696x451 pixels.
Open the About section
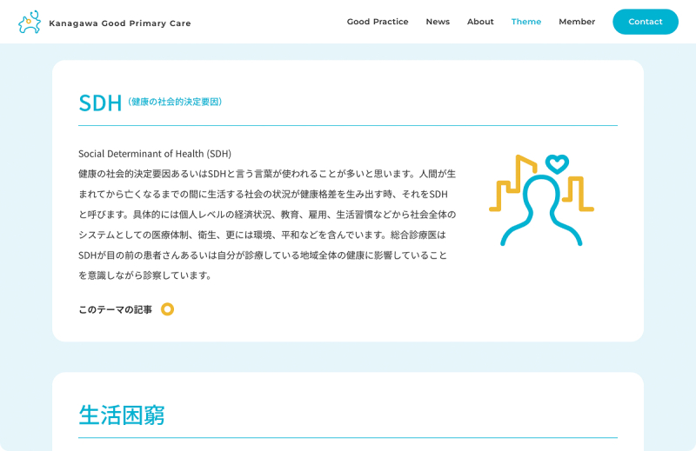(480, 22)
